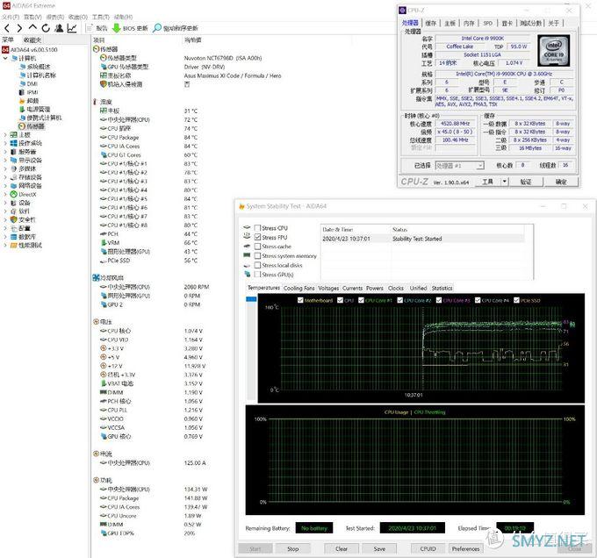Screen dimensions: 597x558
Task: Click the refresh icon in AIDA64 toolbar
Action: (x=46, y=28)
